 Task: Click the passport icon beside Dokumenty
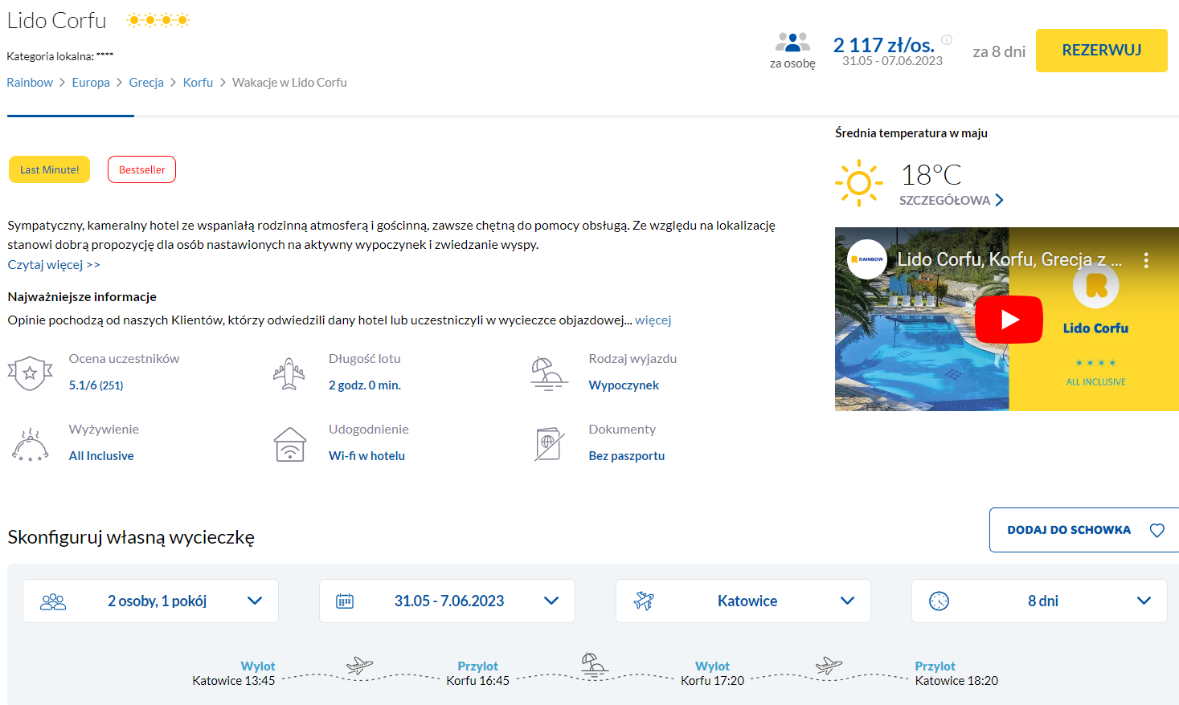point(549,444)
